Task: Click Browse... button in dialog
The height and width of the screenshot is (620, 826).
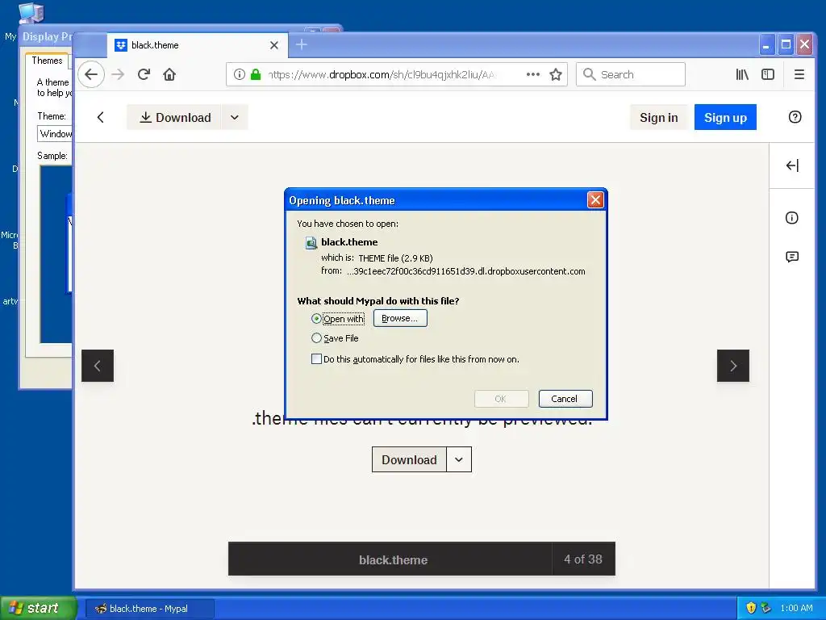Action: click(x=400, y=318)
